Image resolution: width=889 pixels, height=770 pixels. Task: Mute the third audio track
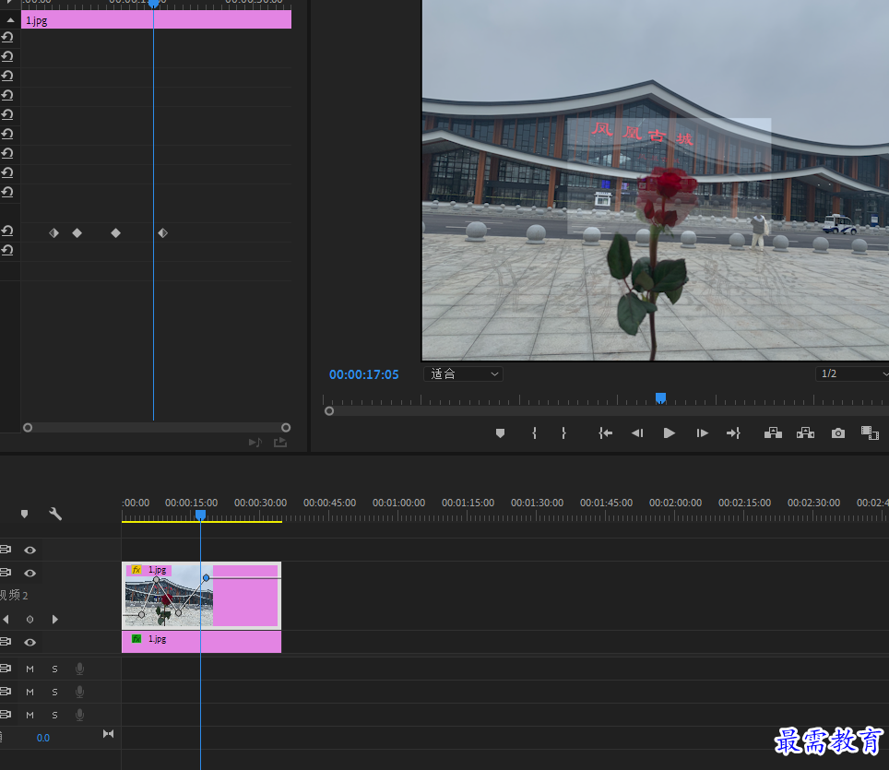(x=30, y=715)
